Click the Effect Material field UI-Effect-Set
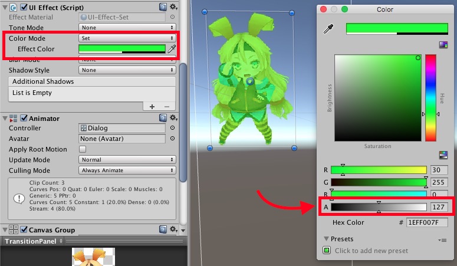Viewport: 457px width, 266px height. (122, 17)
